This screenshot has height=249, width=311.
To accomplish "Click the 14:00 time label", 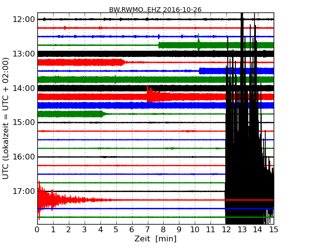I will point(23,88).
